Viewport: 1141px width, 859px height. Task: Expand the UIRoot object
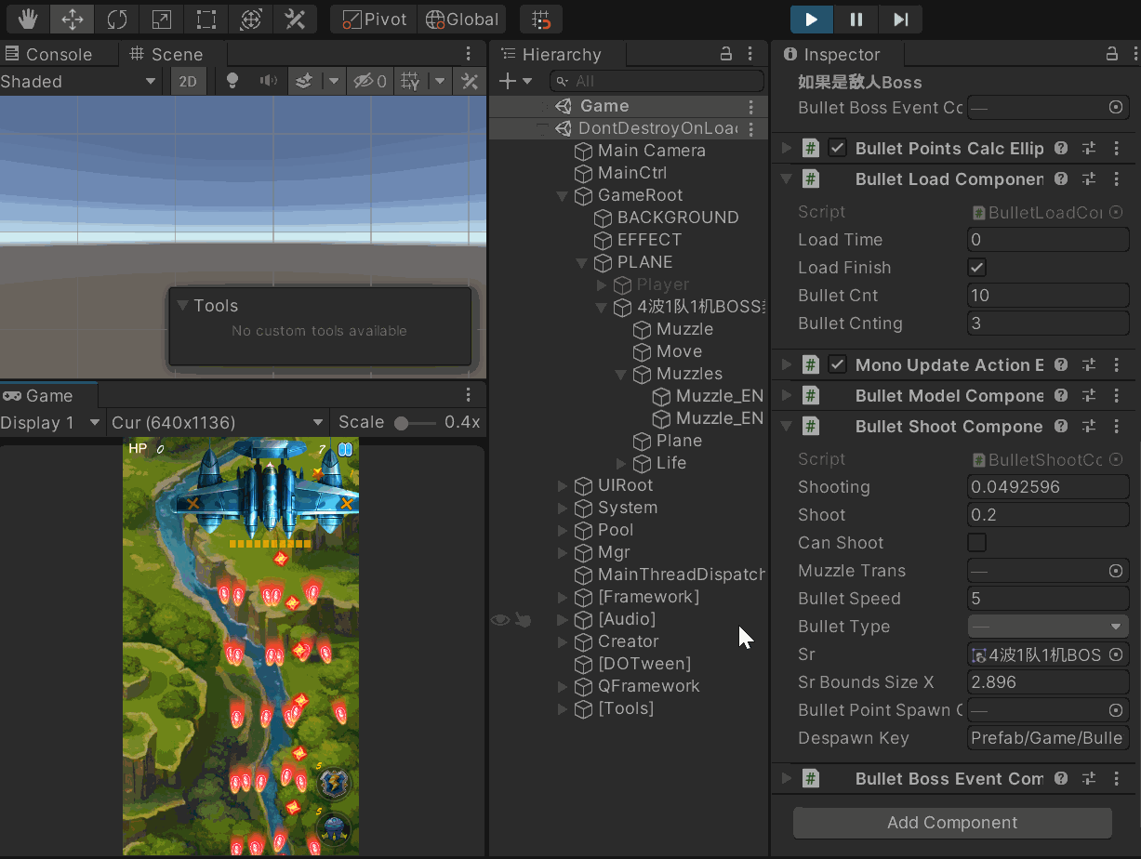coord(562,485)
